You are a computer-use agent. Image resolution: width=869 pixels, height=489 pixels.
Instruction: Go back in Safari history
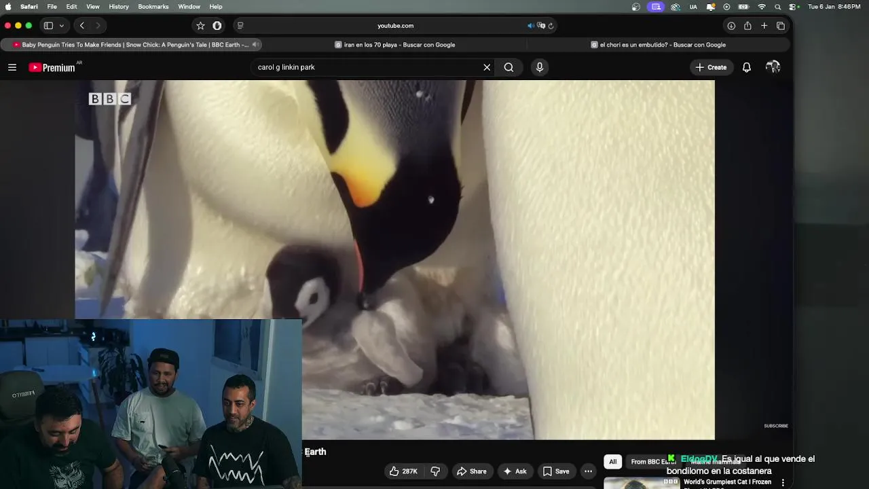[82, 26]
